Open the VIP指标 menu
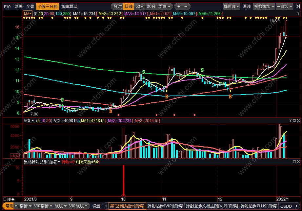Screen dimensions: 302x211 point(43,206)
